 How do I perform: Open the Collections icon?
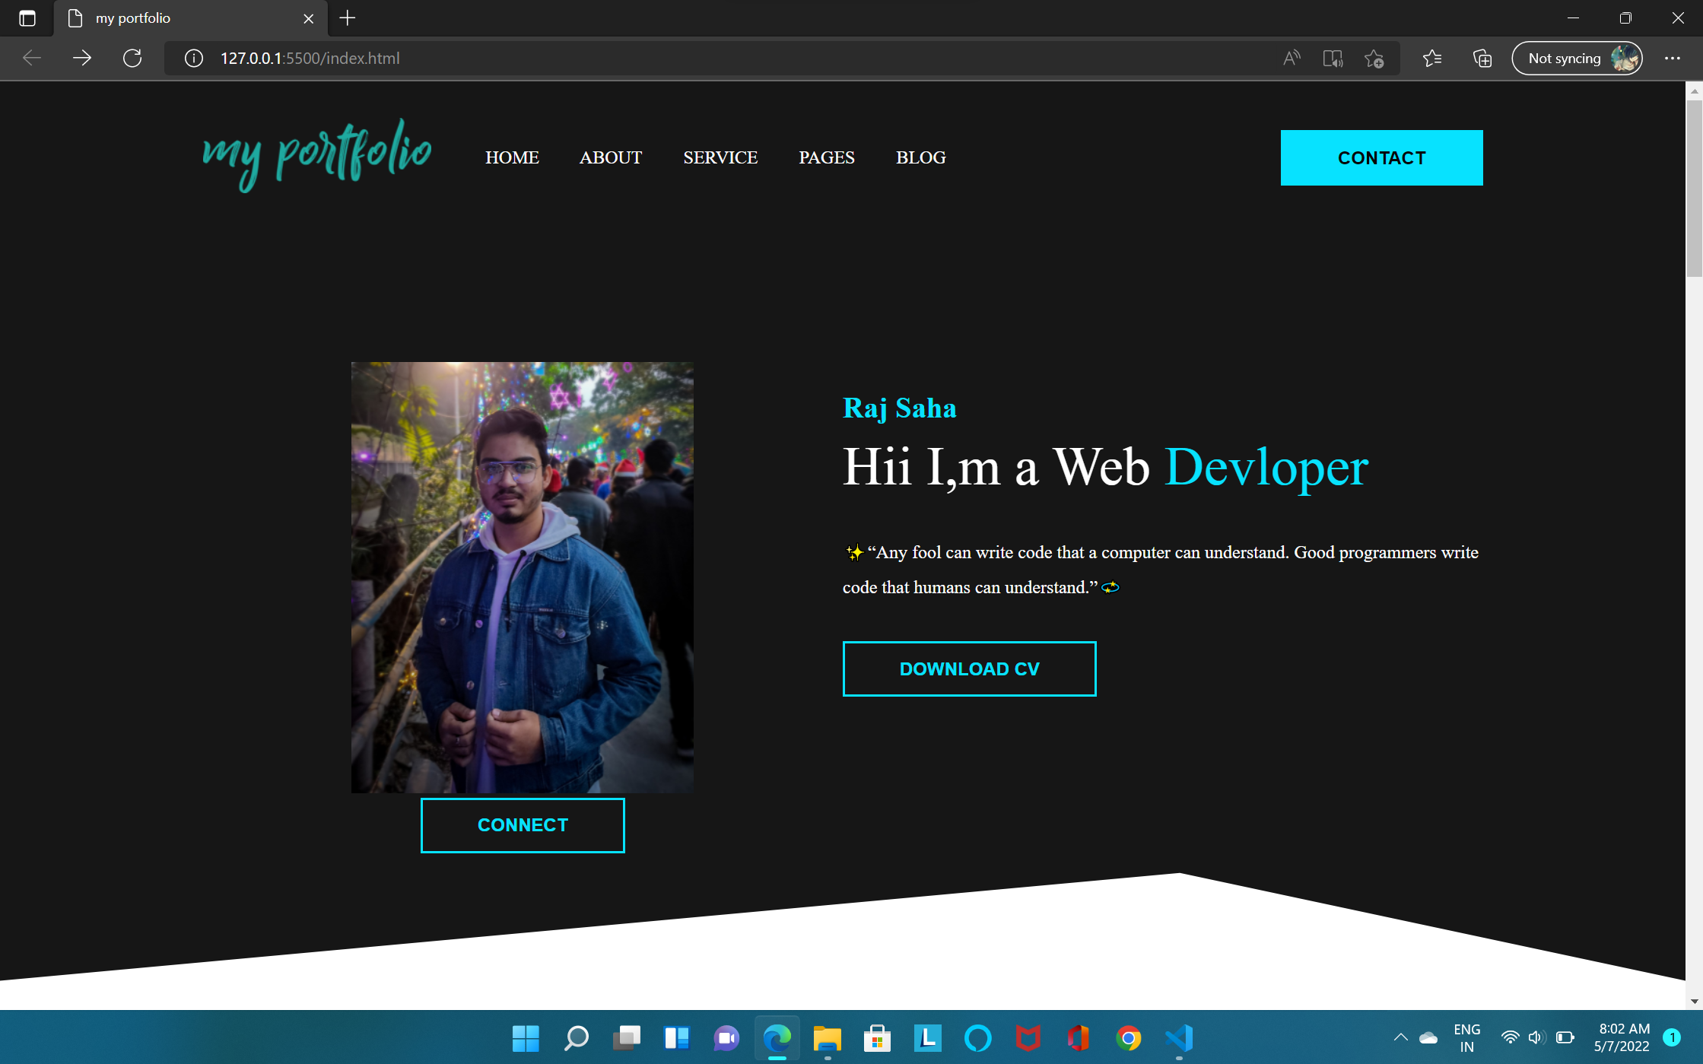point(1482,58)
